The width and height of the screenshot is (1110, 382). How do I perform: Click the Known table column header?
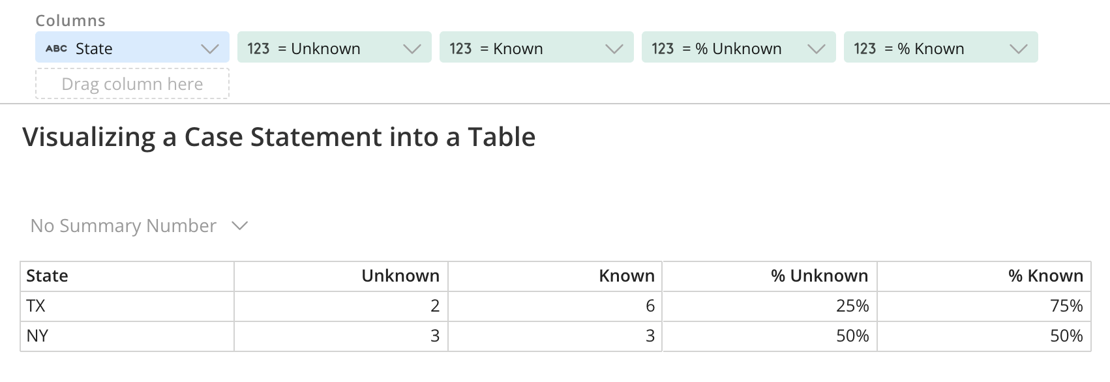pos(626,276)
